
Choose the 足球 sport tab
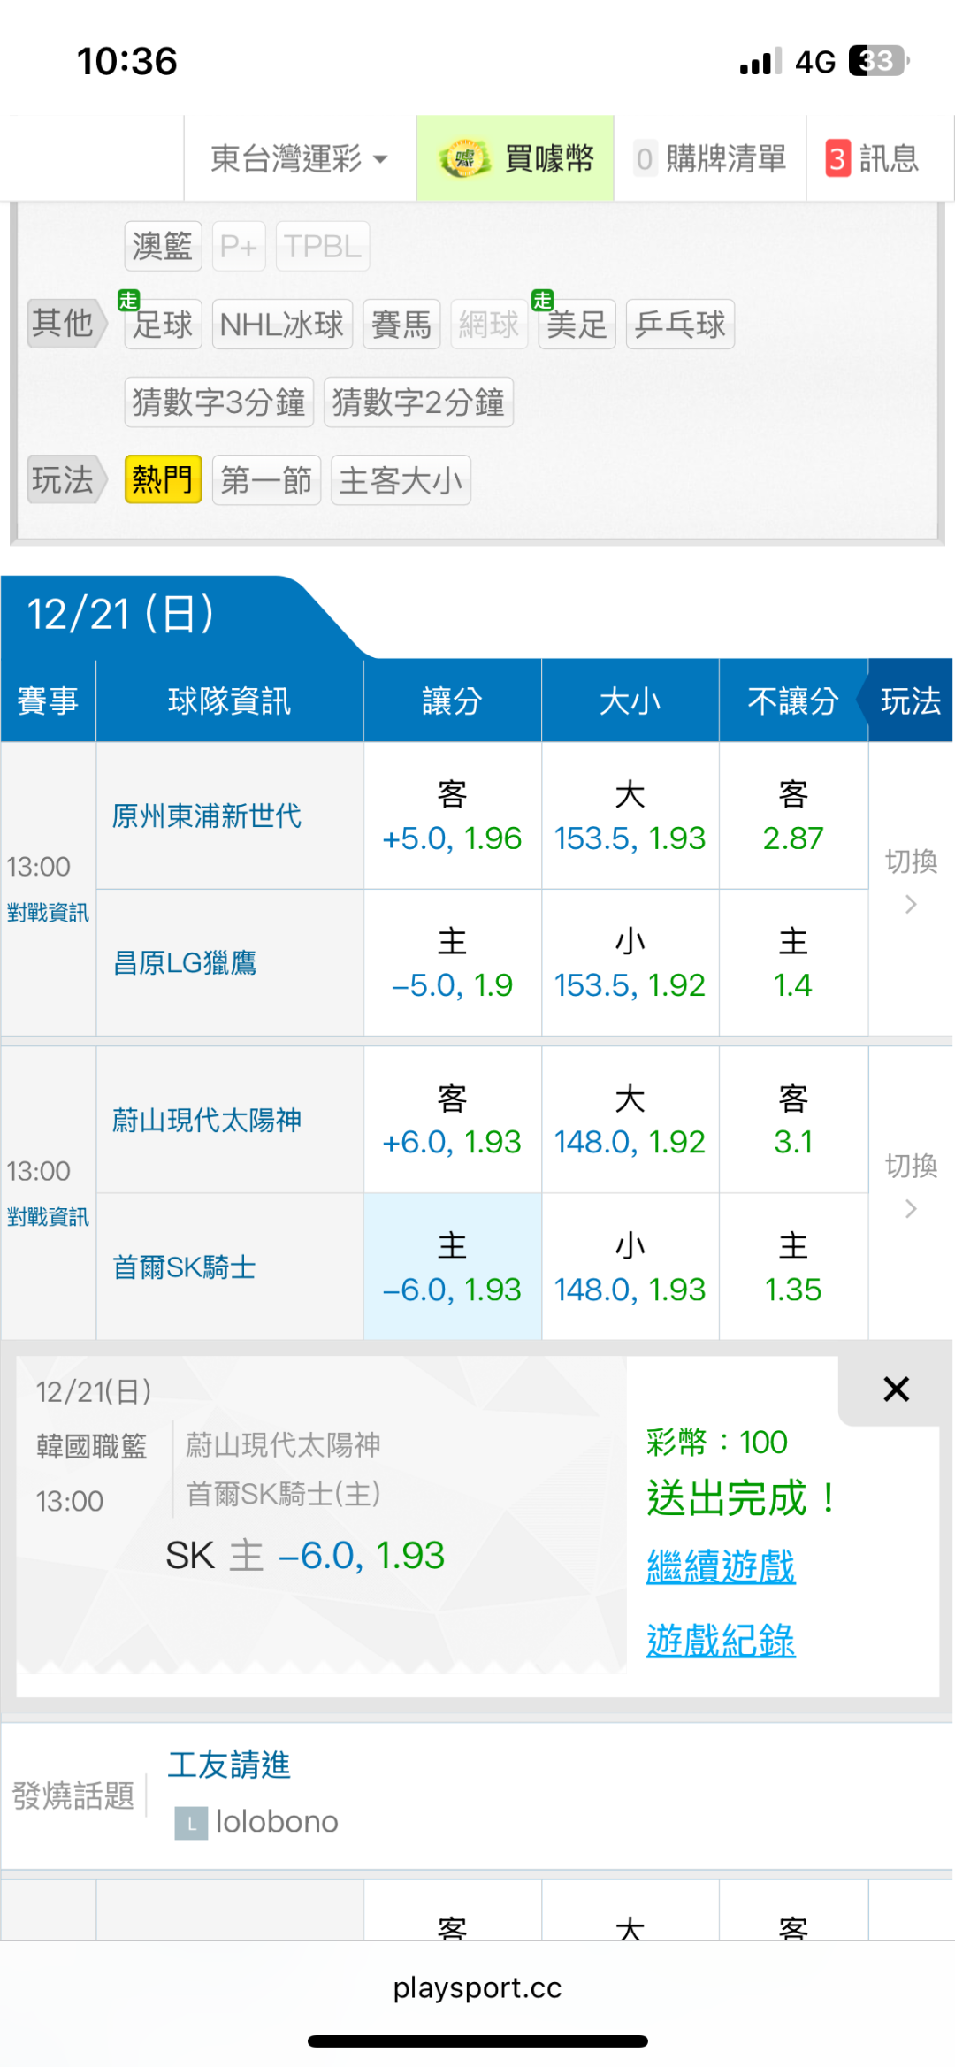(163, 325)
